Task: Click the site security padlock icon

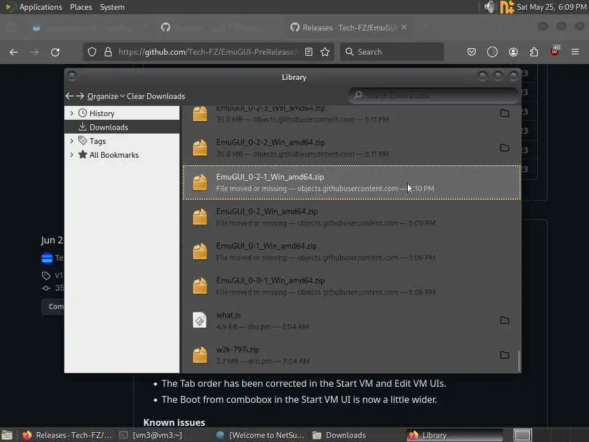Action: (108, 52)
